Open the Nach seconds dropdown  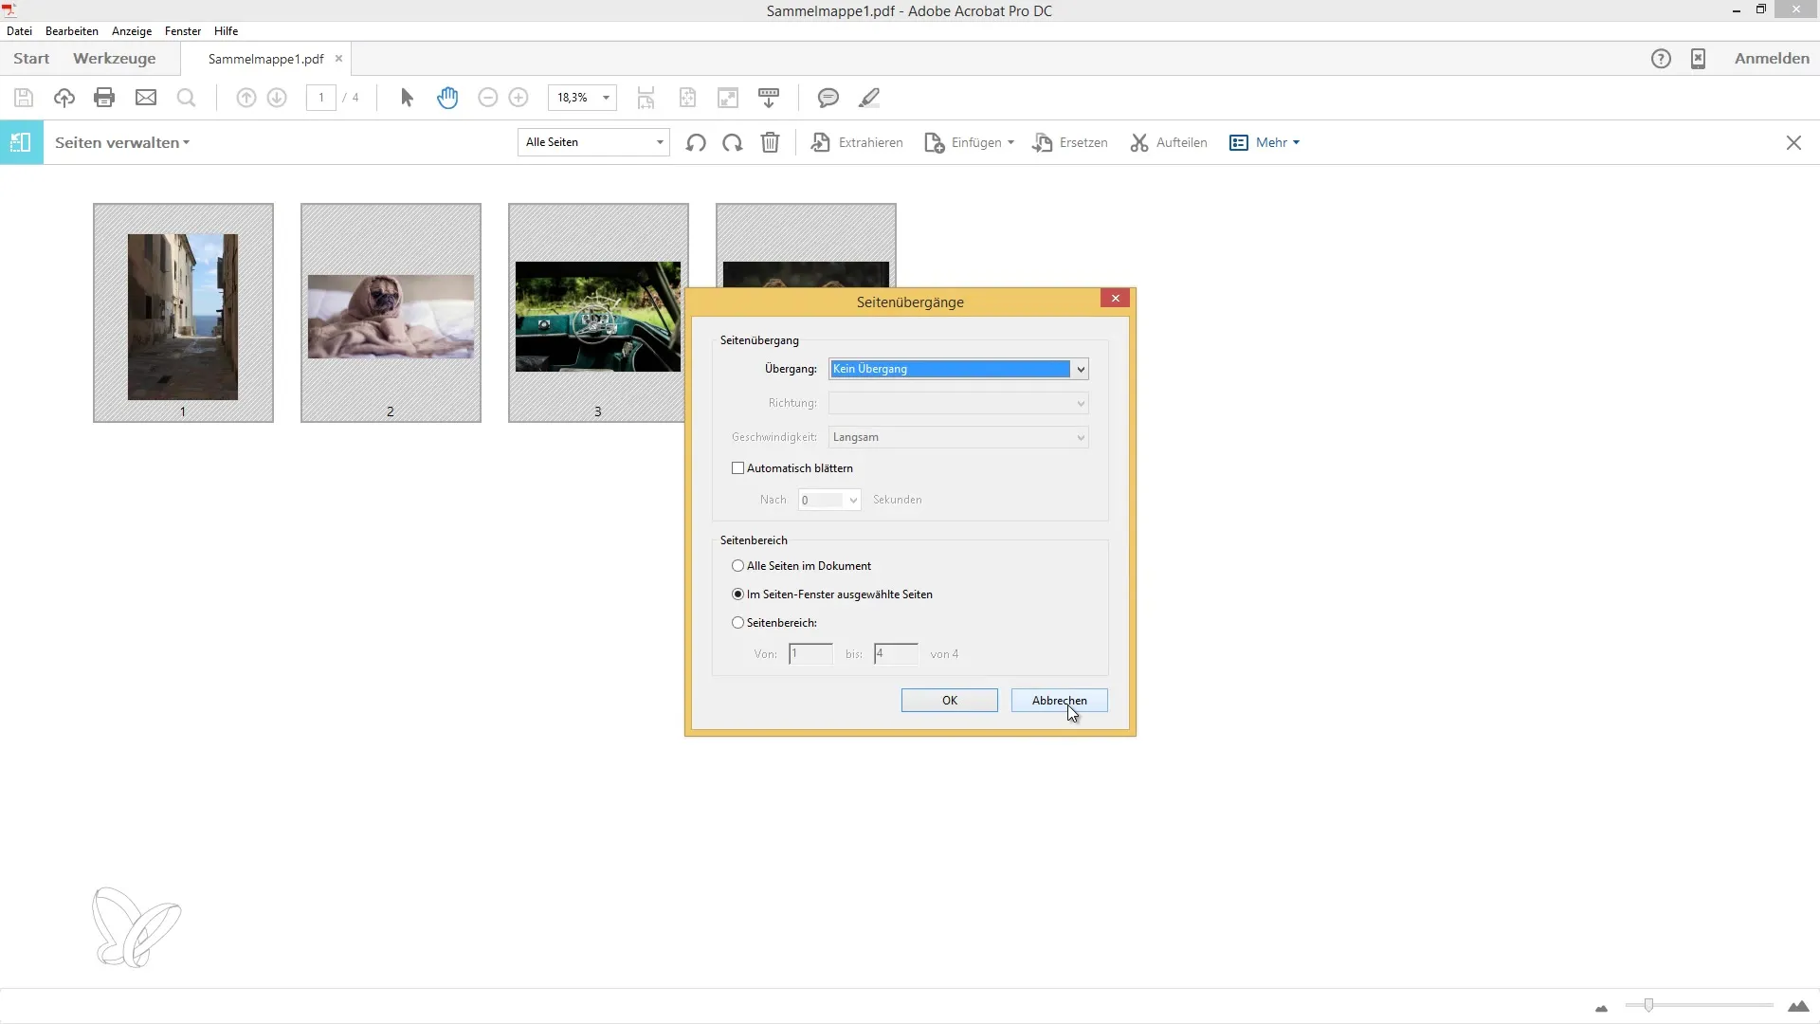pos(829,500)
